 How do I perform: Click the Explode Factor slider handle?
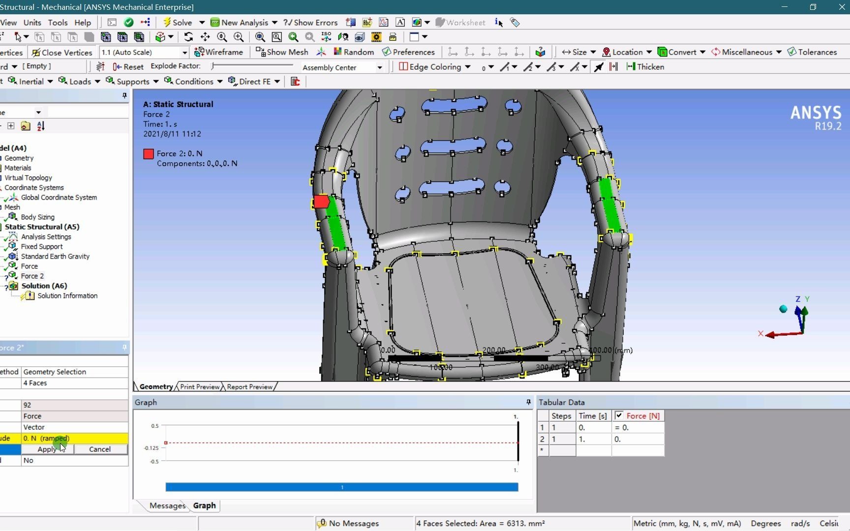tap(213, 65)
